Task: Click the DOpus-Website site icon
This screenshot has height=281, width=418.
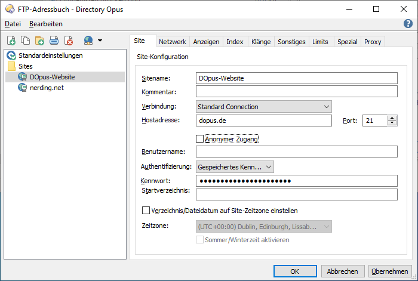Action: tap(23, 77)
